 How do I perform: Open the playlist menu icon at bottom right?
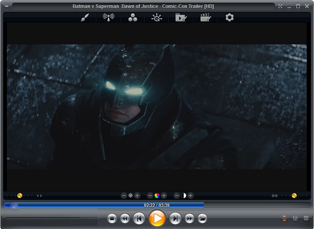(306, 218)
